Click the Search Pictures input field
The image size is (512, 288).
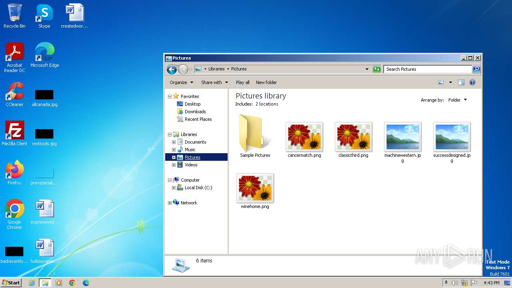(x=428, y=69)
